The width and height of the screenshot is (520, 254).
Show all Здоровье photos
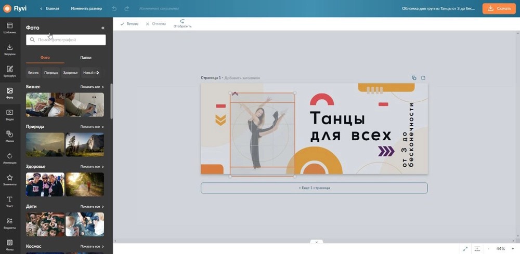click(92, 167)
